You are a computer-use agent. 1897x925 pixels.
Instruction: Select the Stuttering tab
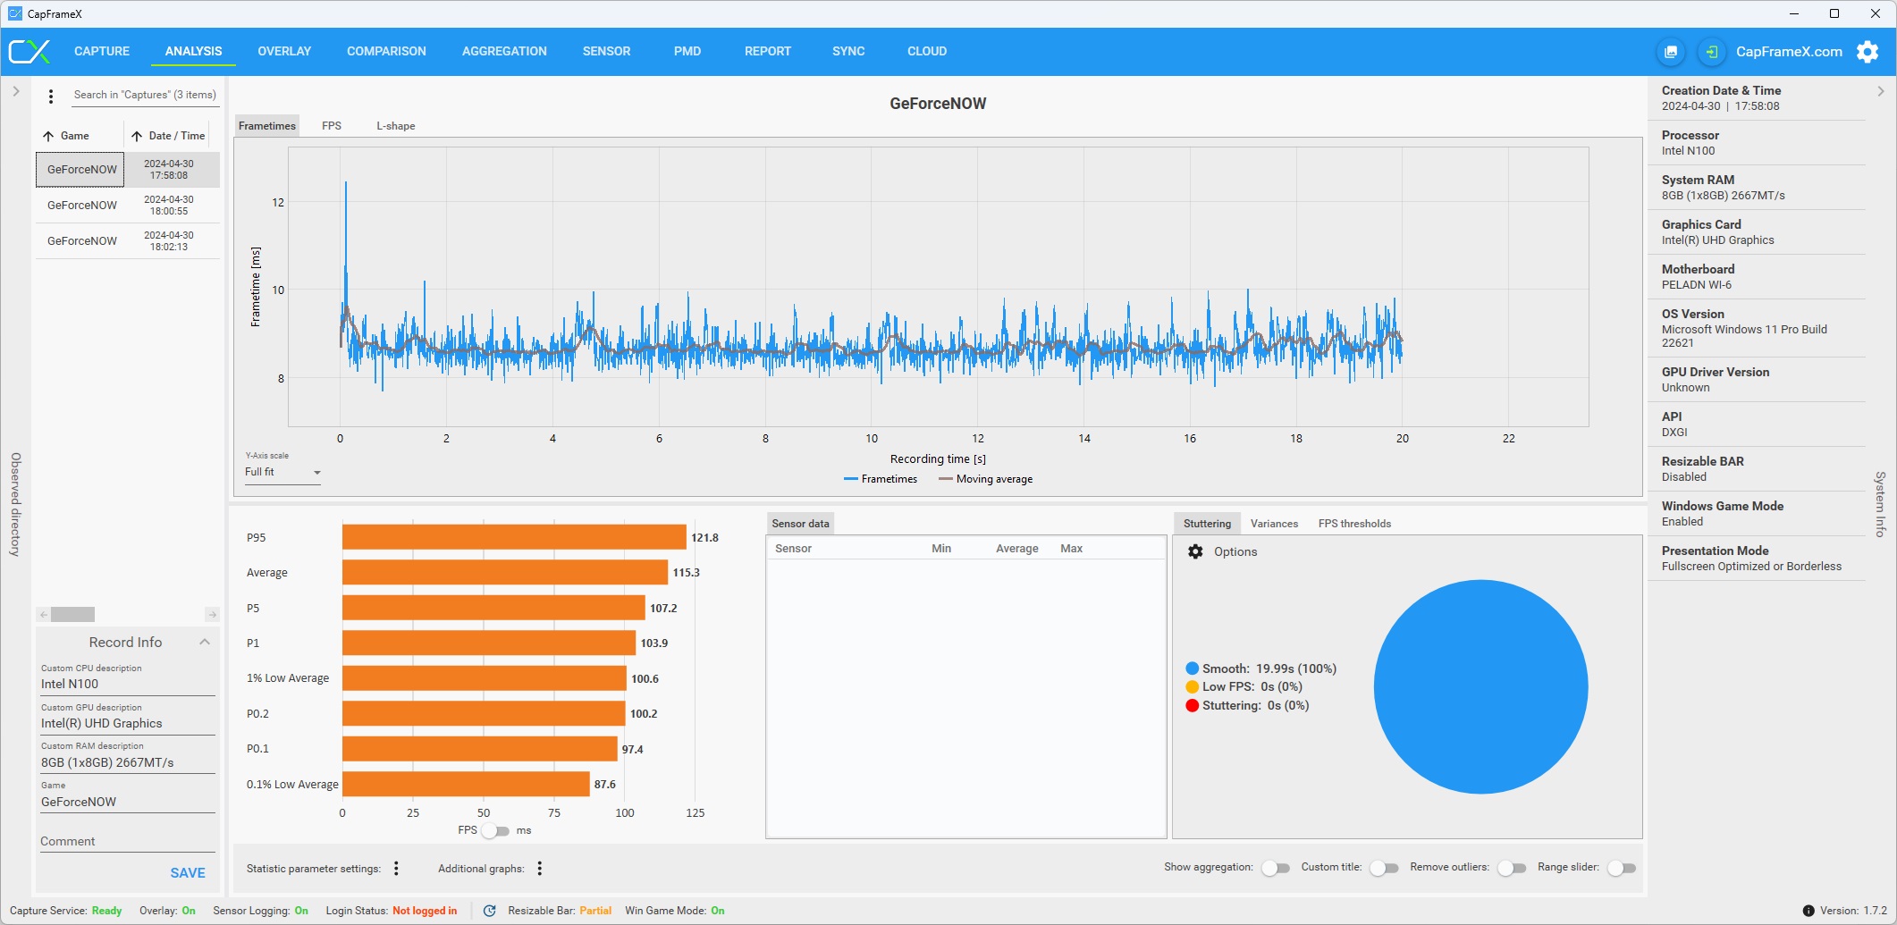pos(1207,524)
